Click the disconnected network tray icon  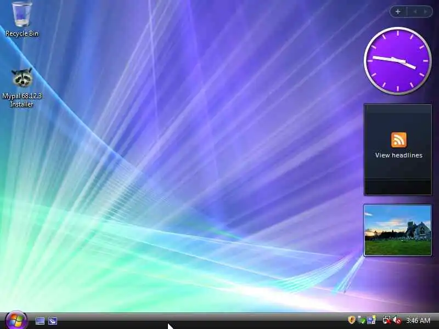click(387, 320)
